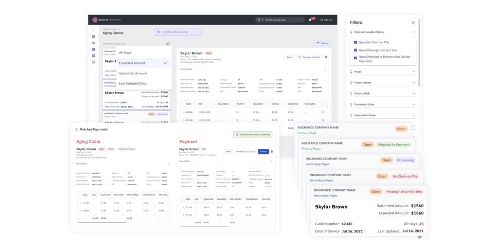The height and width of the screenshot is (249, 498).
Task: Choose Last Updated Date sort option
Action: click(x=133, y=84)
